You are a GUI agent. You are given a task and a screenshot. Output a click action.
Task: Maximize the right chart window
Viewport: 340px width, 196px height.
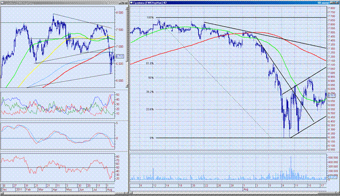(x=334, y=3)
